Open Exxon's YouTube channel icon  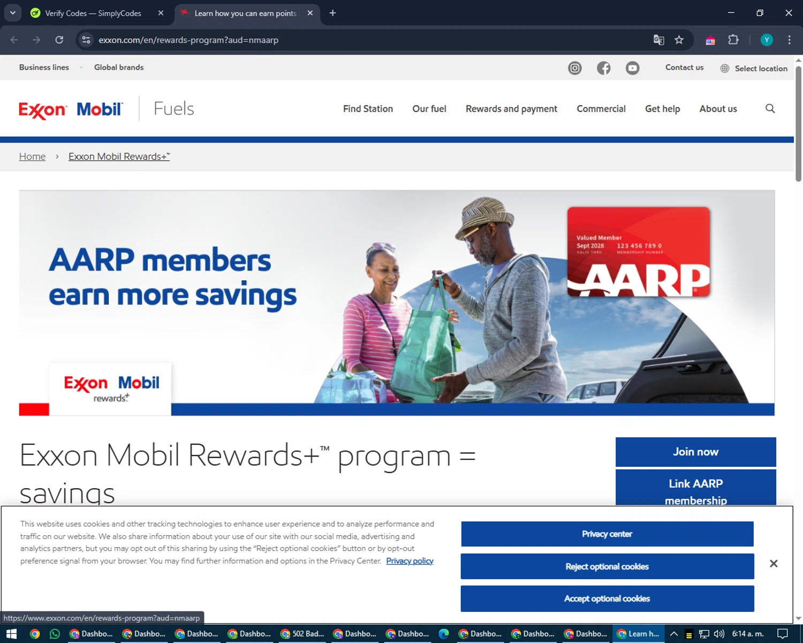point(632,68)
